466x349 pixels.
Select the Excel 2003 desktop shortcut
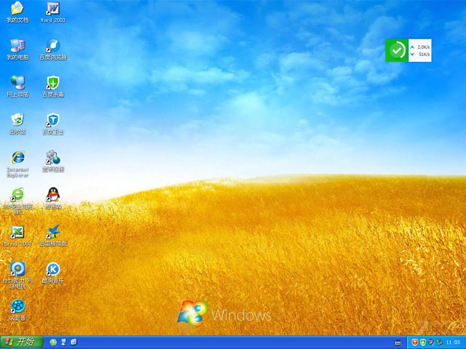(17, 236)
